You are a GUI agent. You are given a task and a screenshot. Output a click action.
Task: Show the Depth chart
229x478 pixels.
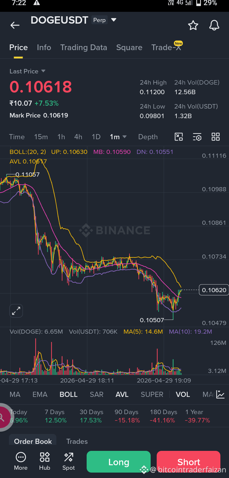pyautogui.click(x=148, y=137)
